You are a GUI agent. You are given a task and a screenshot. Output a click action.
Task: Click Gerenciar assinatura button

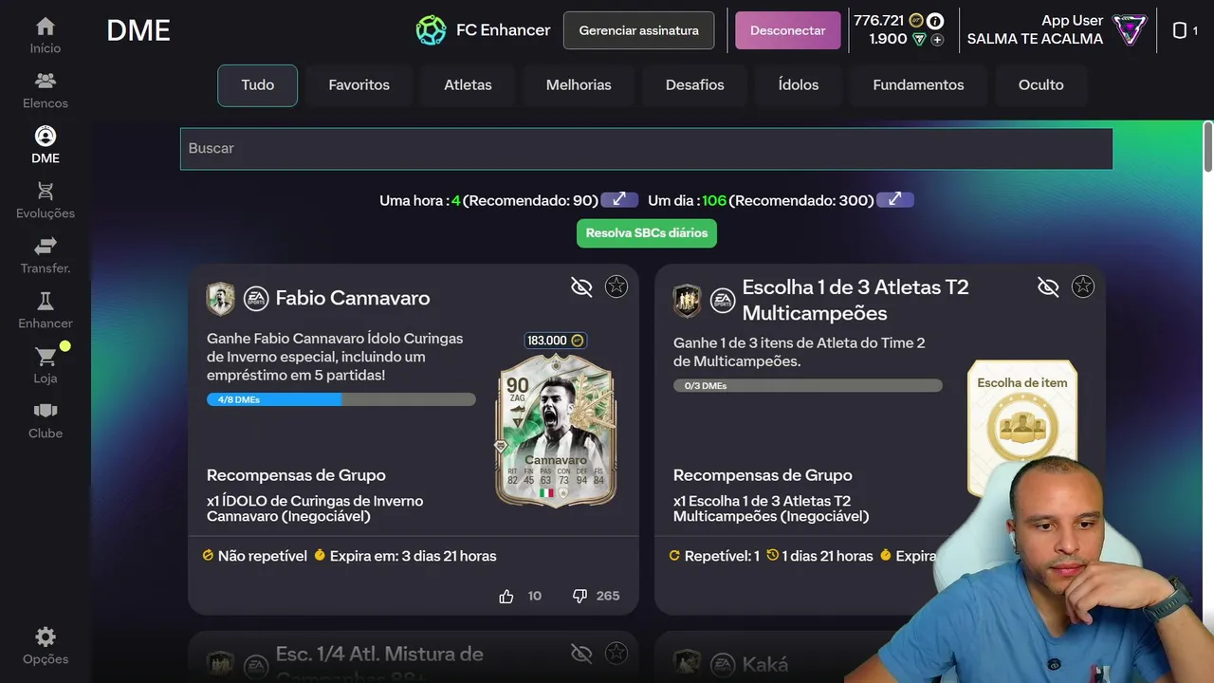(638, 30)
